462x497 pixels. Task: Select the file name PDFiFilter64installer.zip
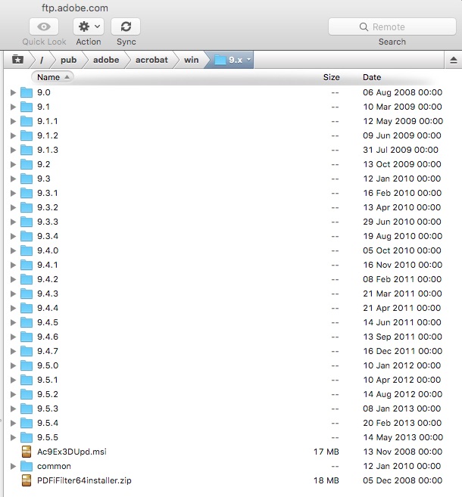point(84,480)
